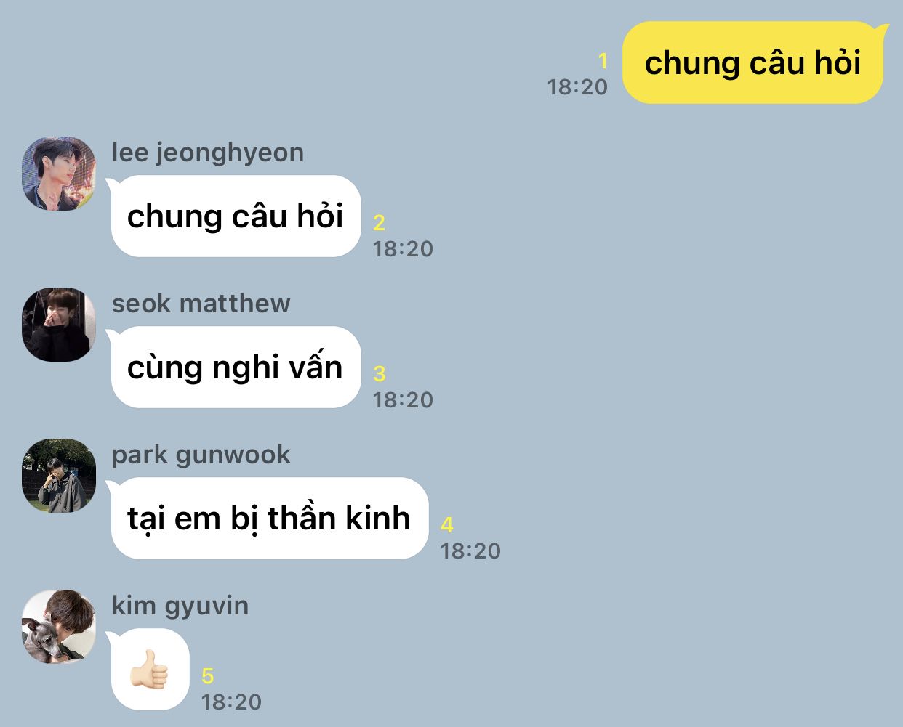
Task: Click unread count 4 next to gunwook's message
Action: [446, 524]
